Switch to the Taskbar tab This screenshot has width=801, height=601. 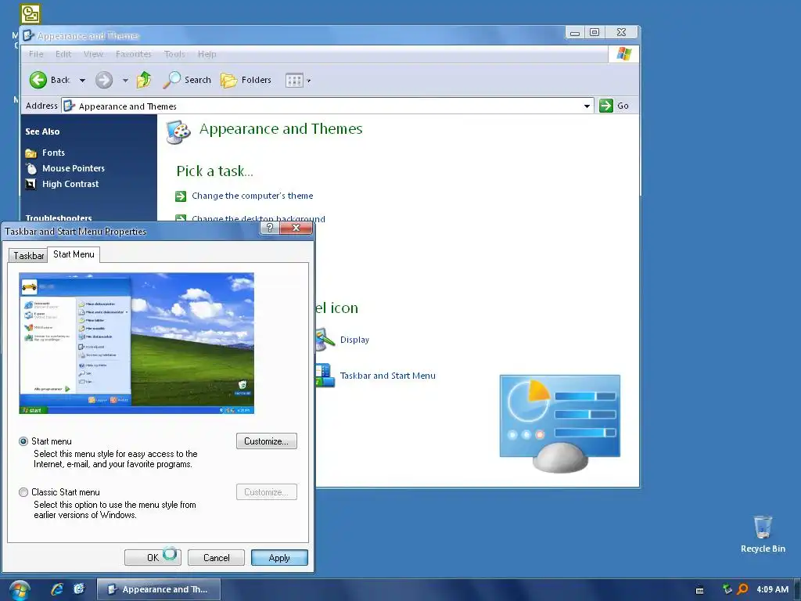[x=29, y=256]
